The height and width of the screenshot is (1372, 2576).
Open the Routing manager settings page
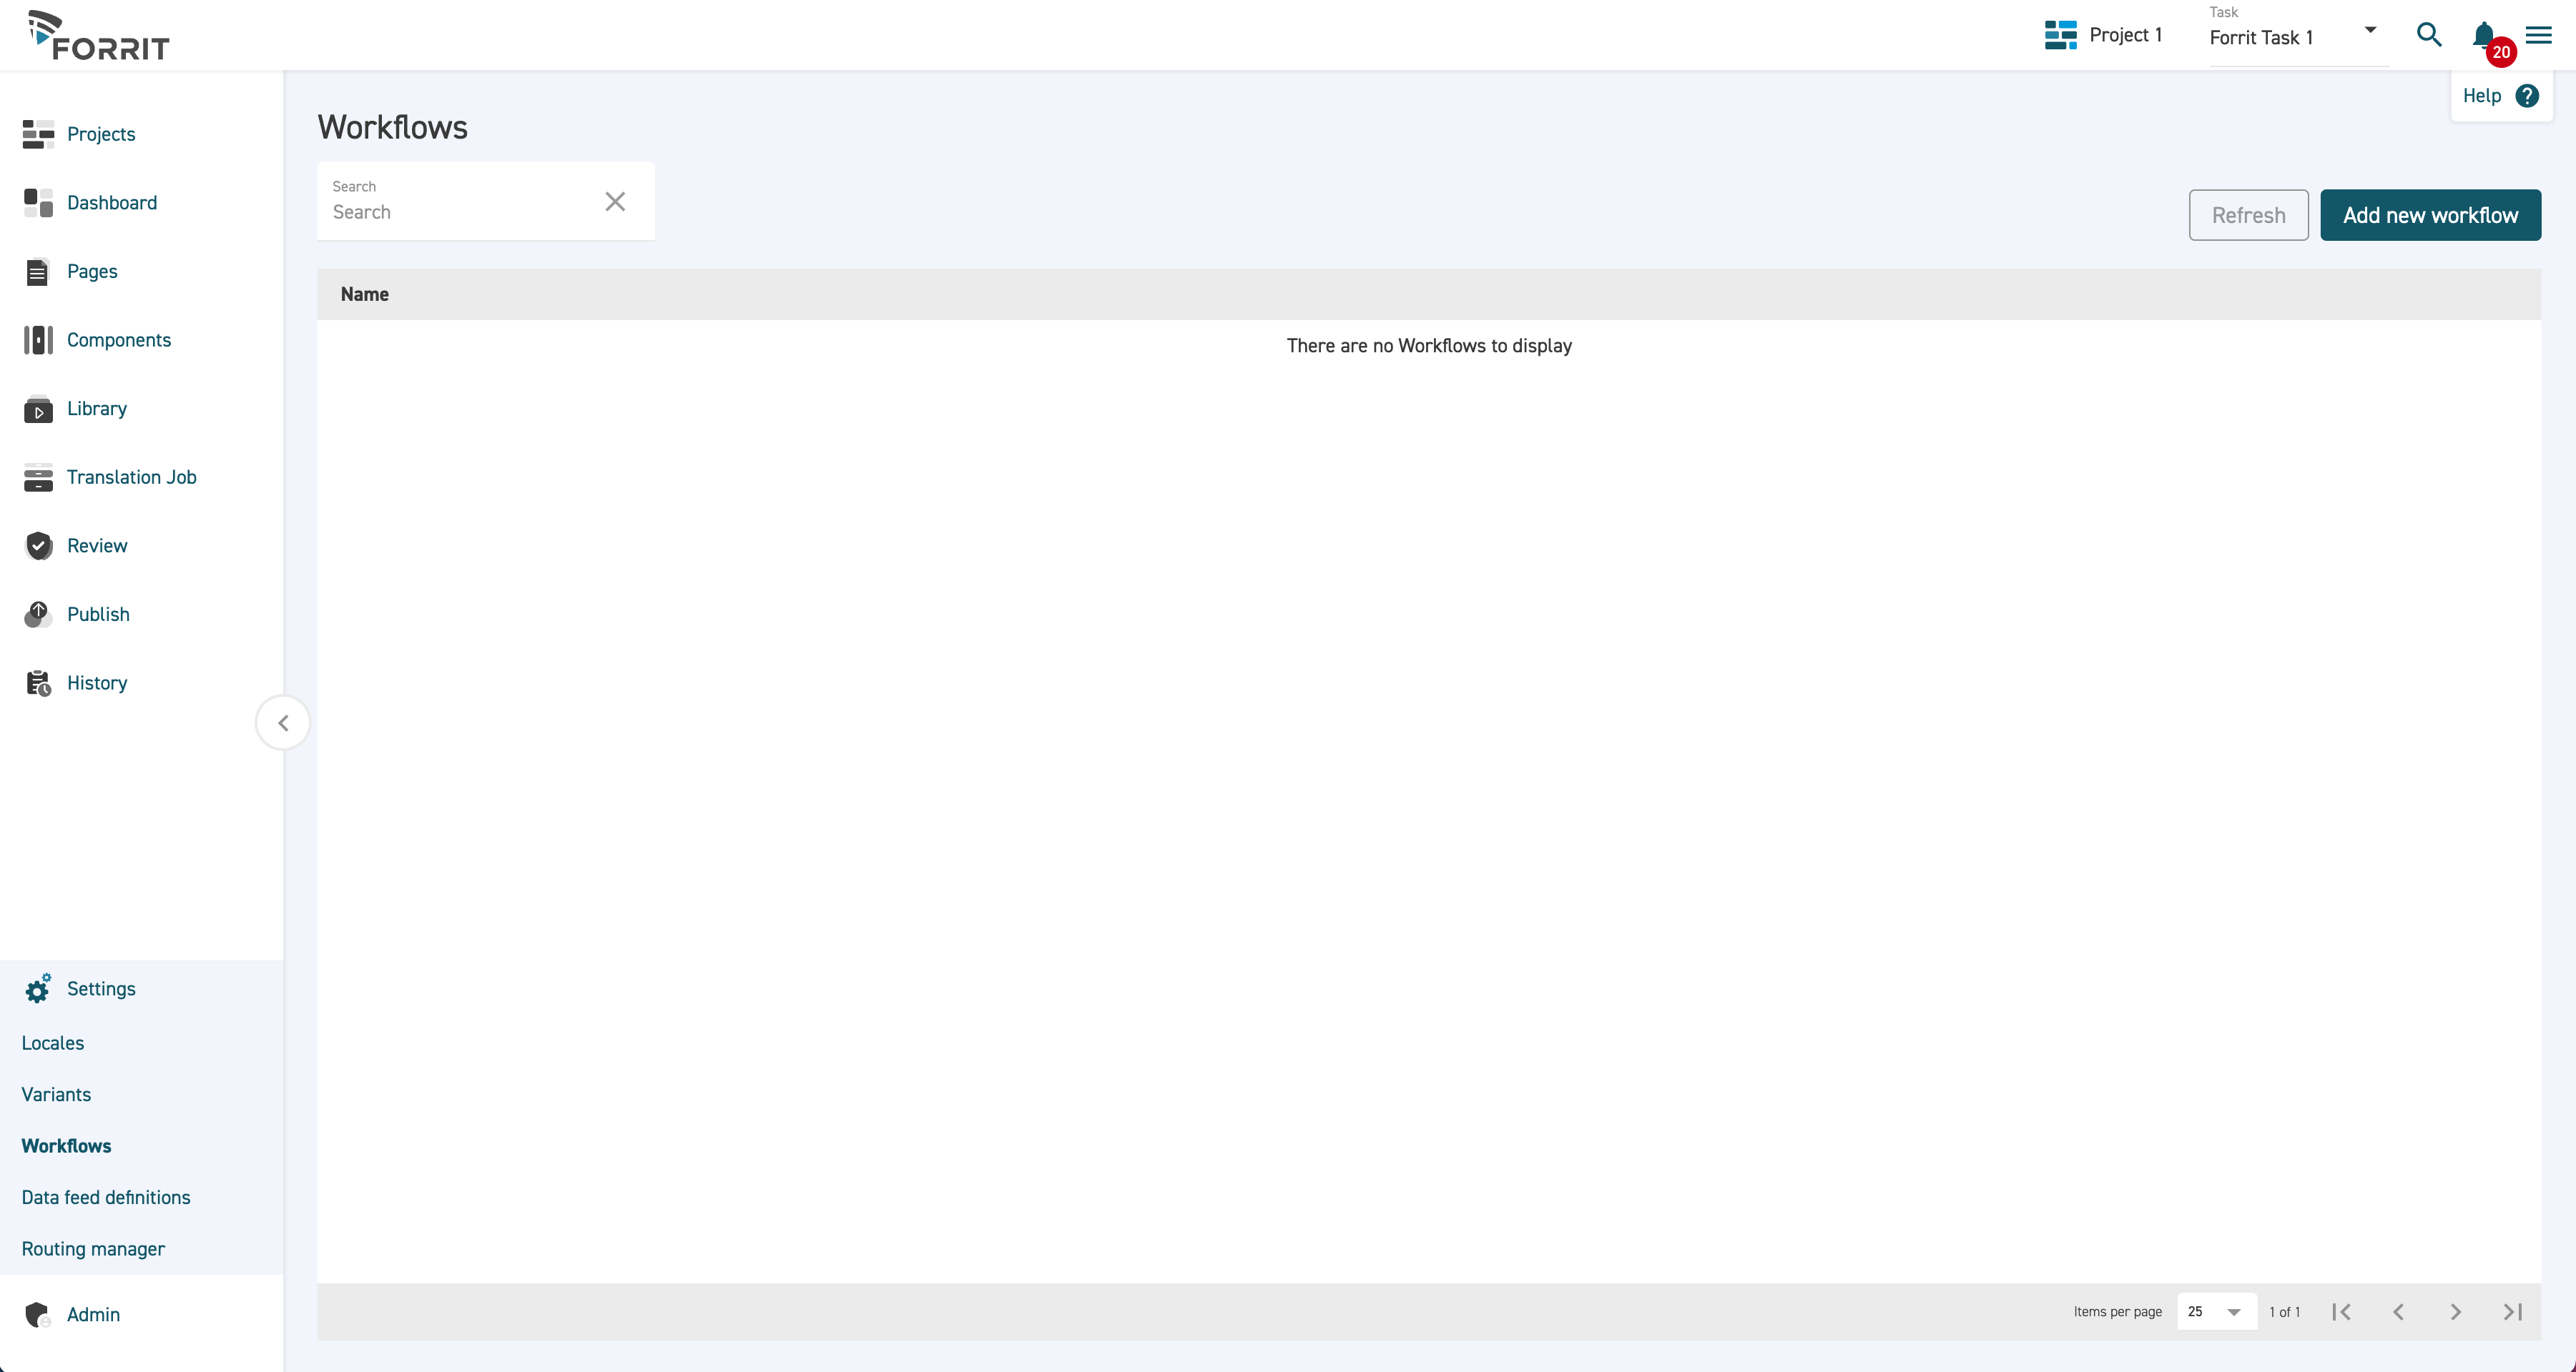92,1248
